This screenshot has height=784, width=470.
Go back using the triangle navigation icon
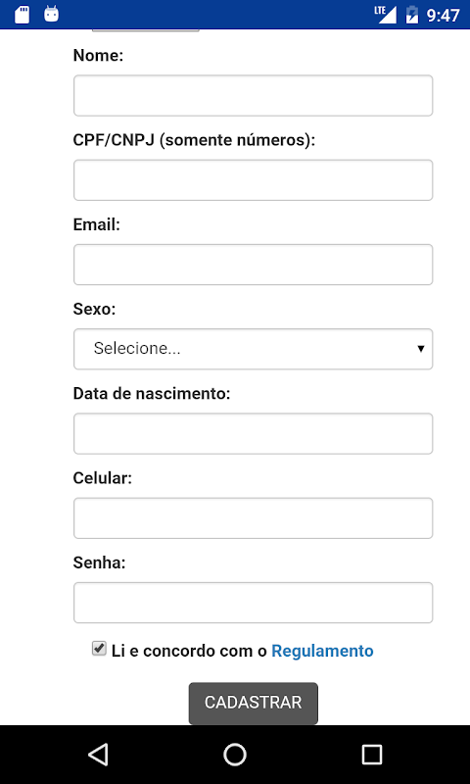pyautogui.click(x=98, y=754)
